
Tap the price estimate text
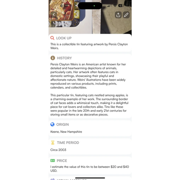(x=89, y=169)
